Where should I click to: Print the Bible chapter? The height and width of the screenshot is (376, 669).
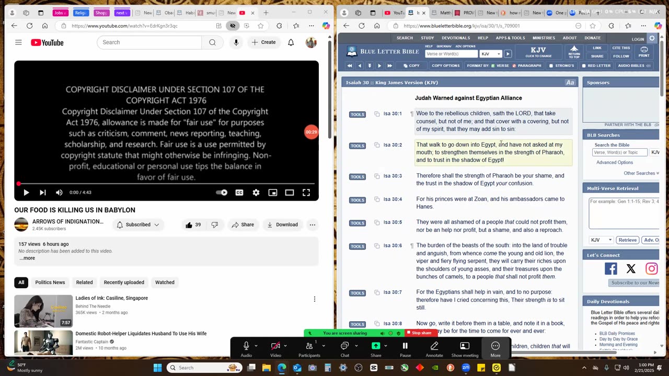pos(644,52)
